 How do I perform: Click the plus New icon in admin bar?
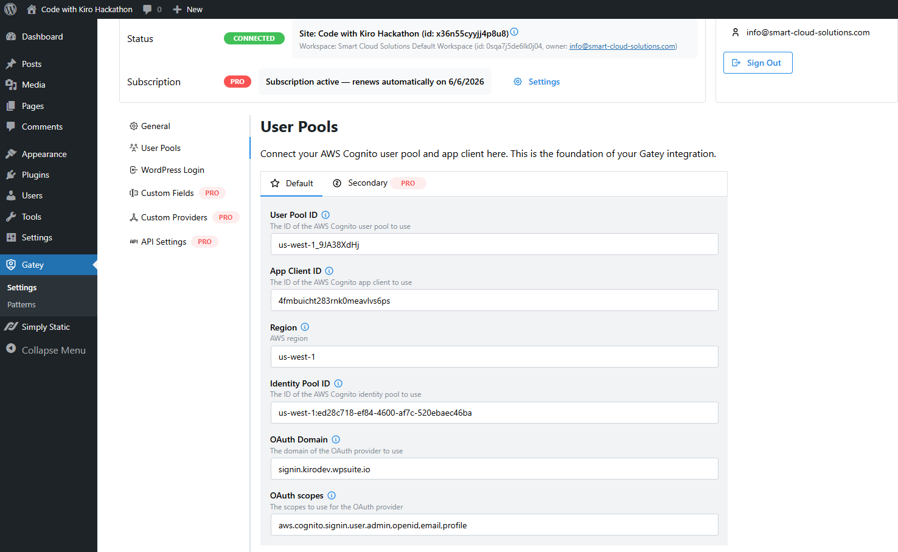coord(177,9)
